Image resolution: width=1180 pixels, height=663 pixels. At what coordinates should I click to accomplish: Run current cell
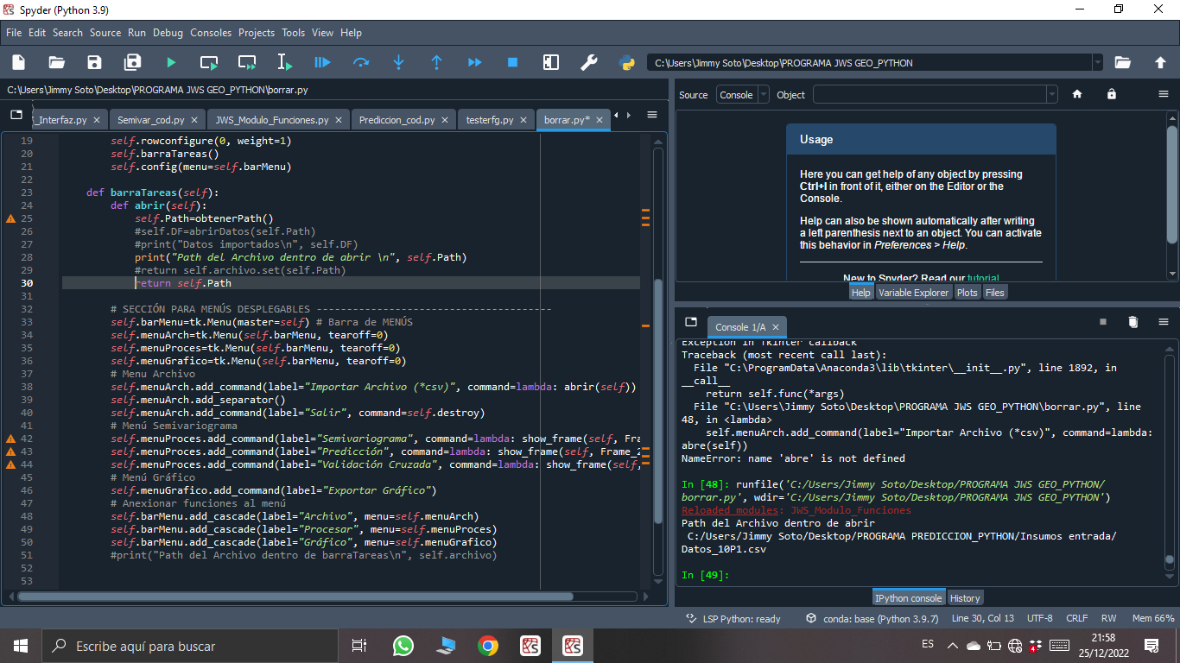pos(209,62)
